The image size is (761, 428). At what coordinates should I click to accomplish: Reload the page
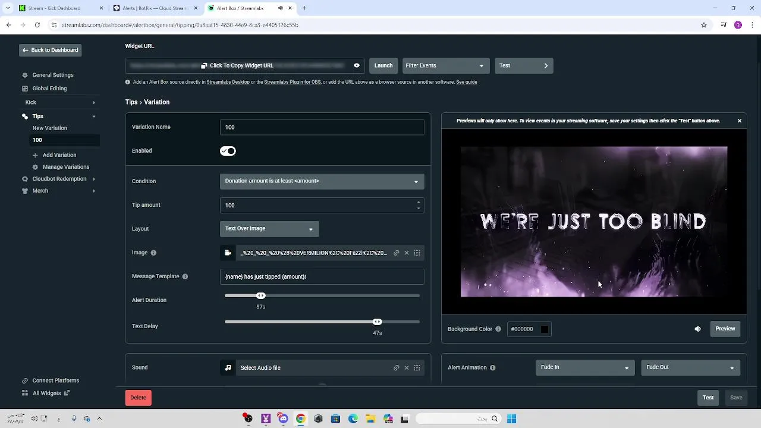[x=37, y=25]
